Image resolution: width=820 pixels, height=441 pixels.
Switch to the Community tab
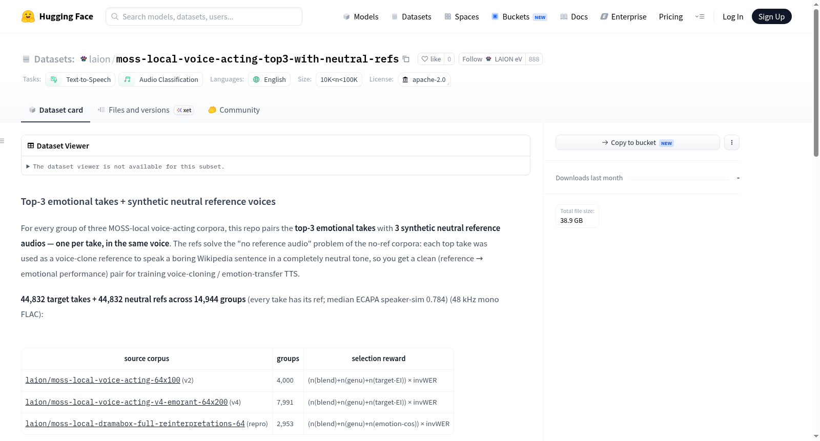point(234,110)
